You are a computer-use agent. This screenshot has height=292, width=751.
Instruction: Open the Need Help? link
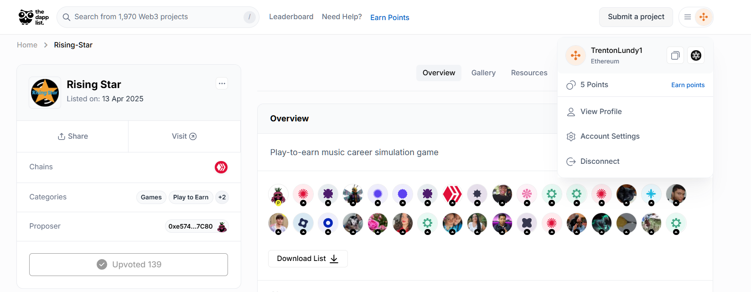pyautogui.click(x=342, y=17)
